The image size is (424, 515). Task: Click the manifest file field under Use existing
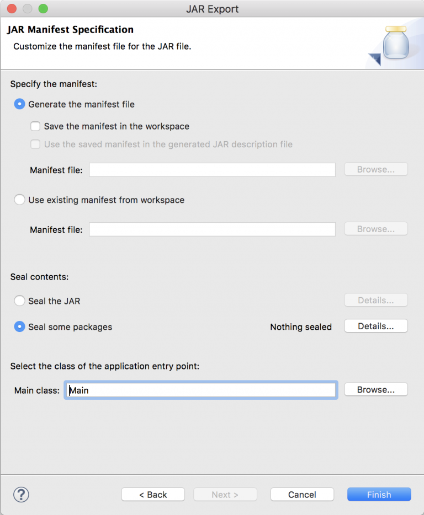(212, 229)
